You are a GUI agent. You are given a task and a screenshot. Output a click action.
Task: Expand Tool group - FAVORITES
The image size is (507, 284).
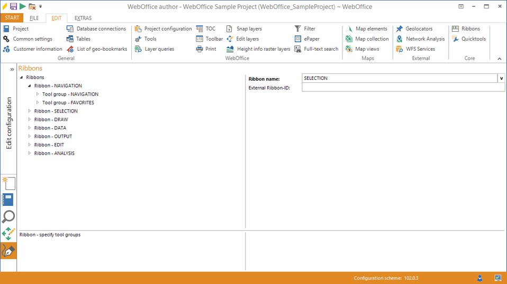pos(38,102)
